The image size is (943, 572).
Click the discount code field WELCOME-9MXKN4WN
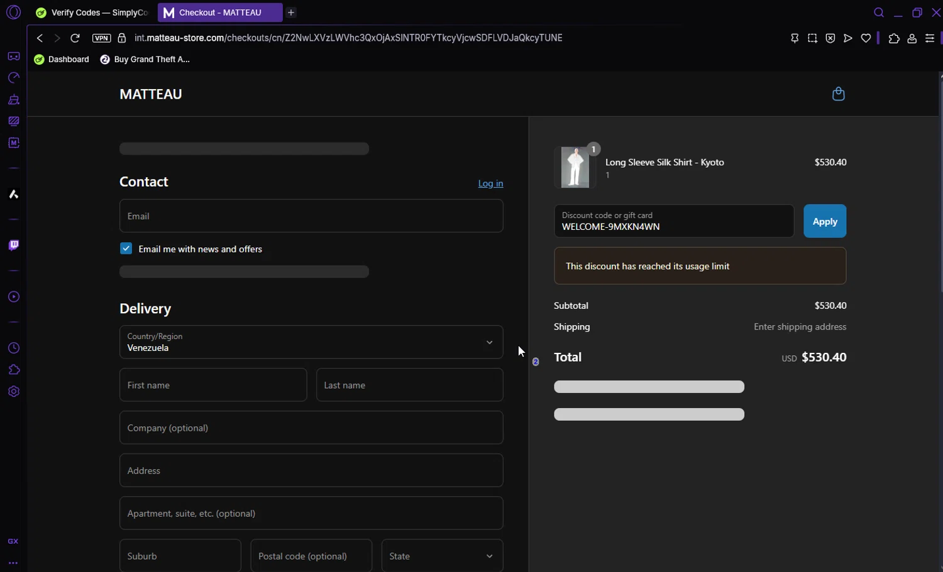(x=674, y=221)
